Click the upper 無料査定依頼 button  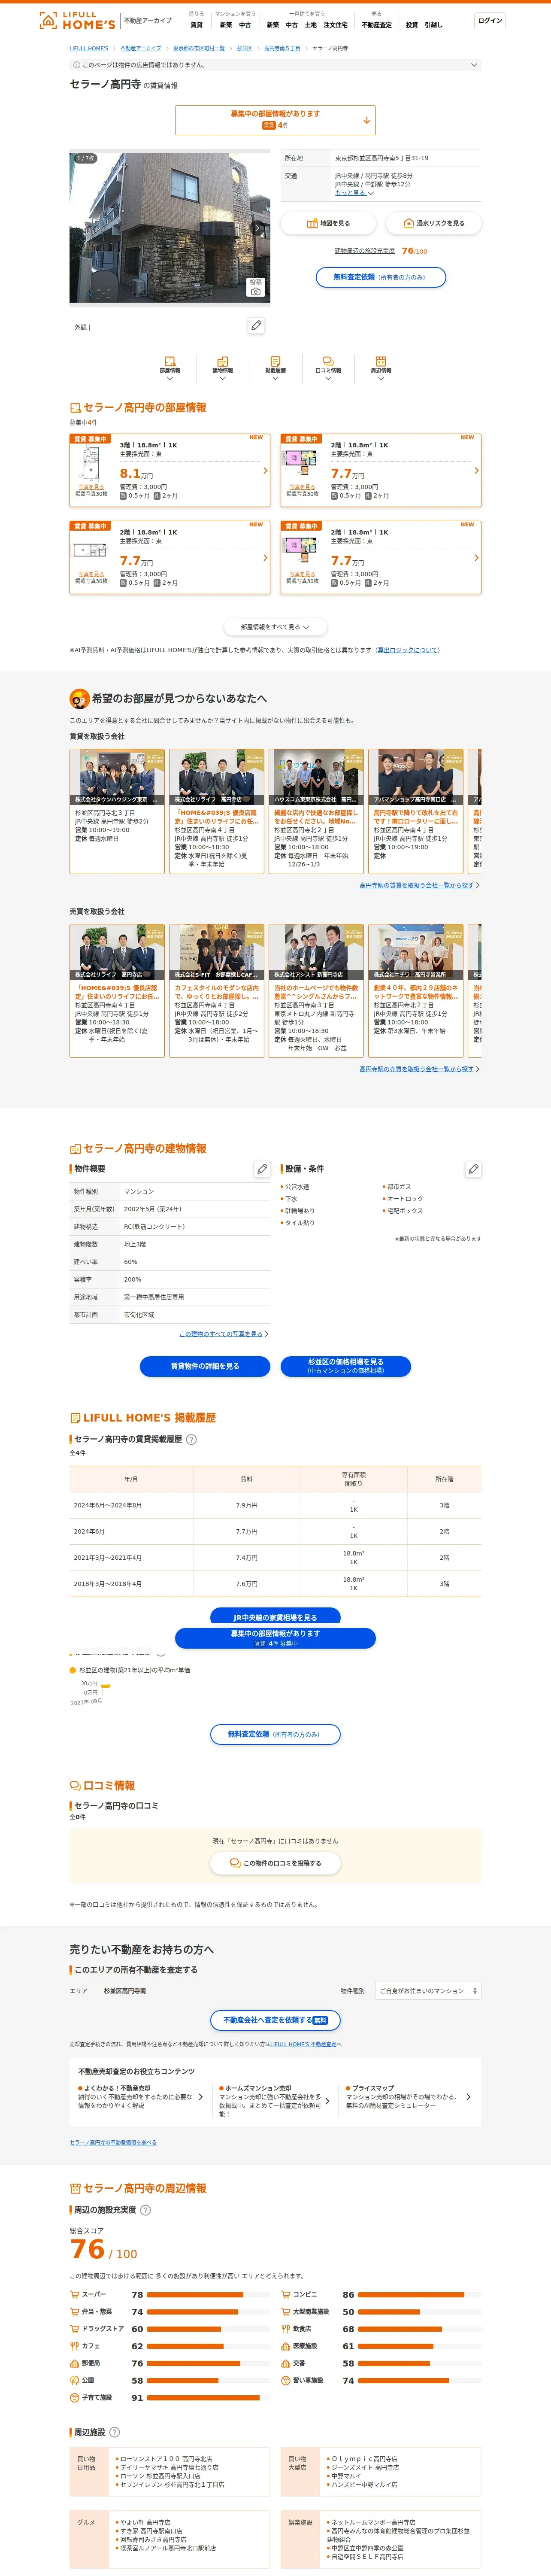coord(381,277)
